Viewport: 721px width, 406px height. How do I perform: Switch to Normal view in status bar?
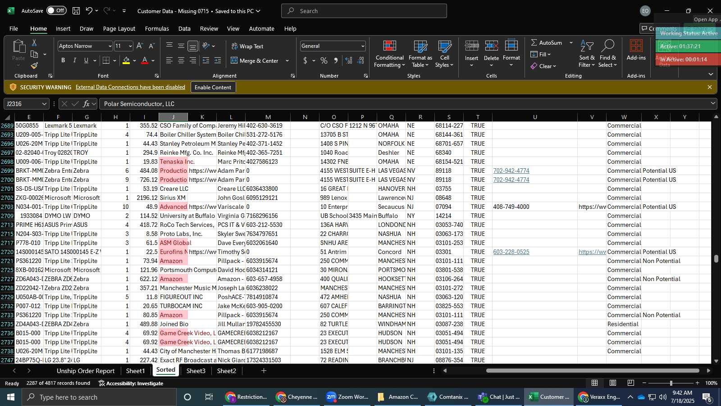pos(595,383)
